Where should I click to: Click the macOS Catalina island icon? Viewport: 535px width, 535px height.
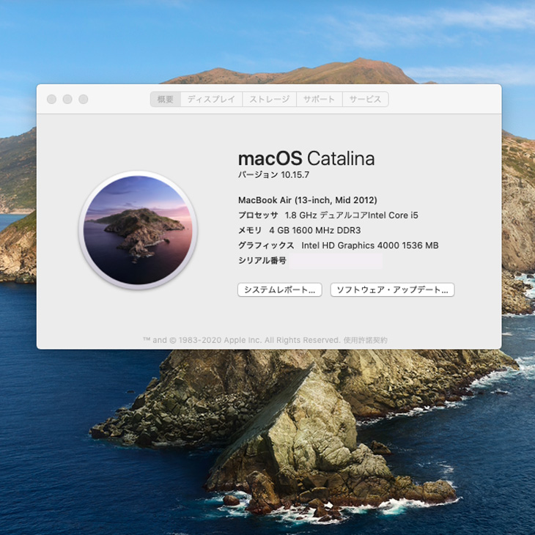138,230
